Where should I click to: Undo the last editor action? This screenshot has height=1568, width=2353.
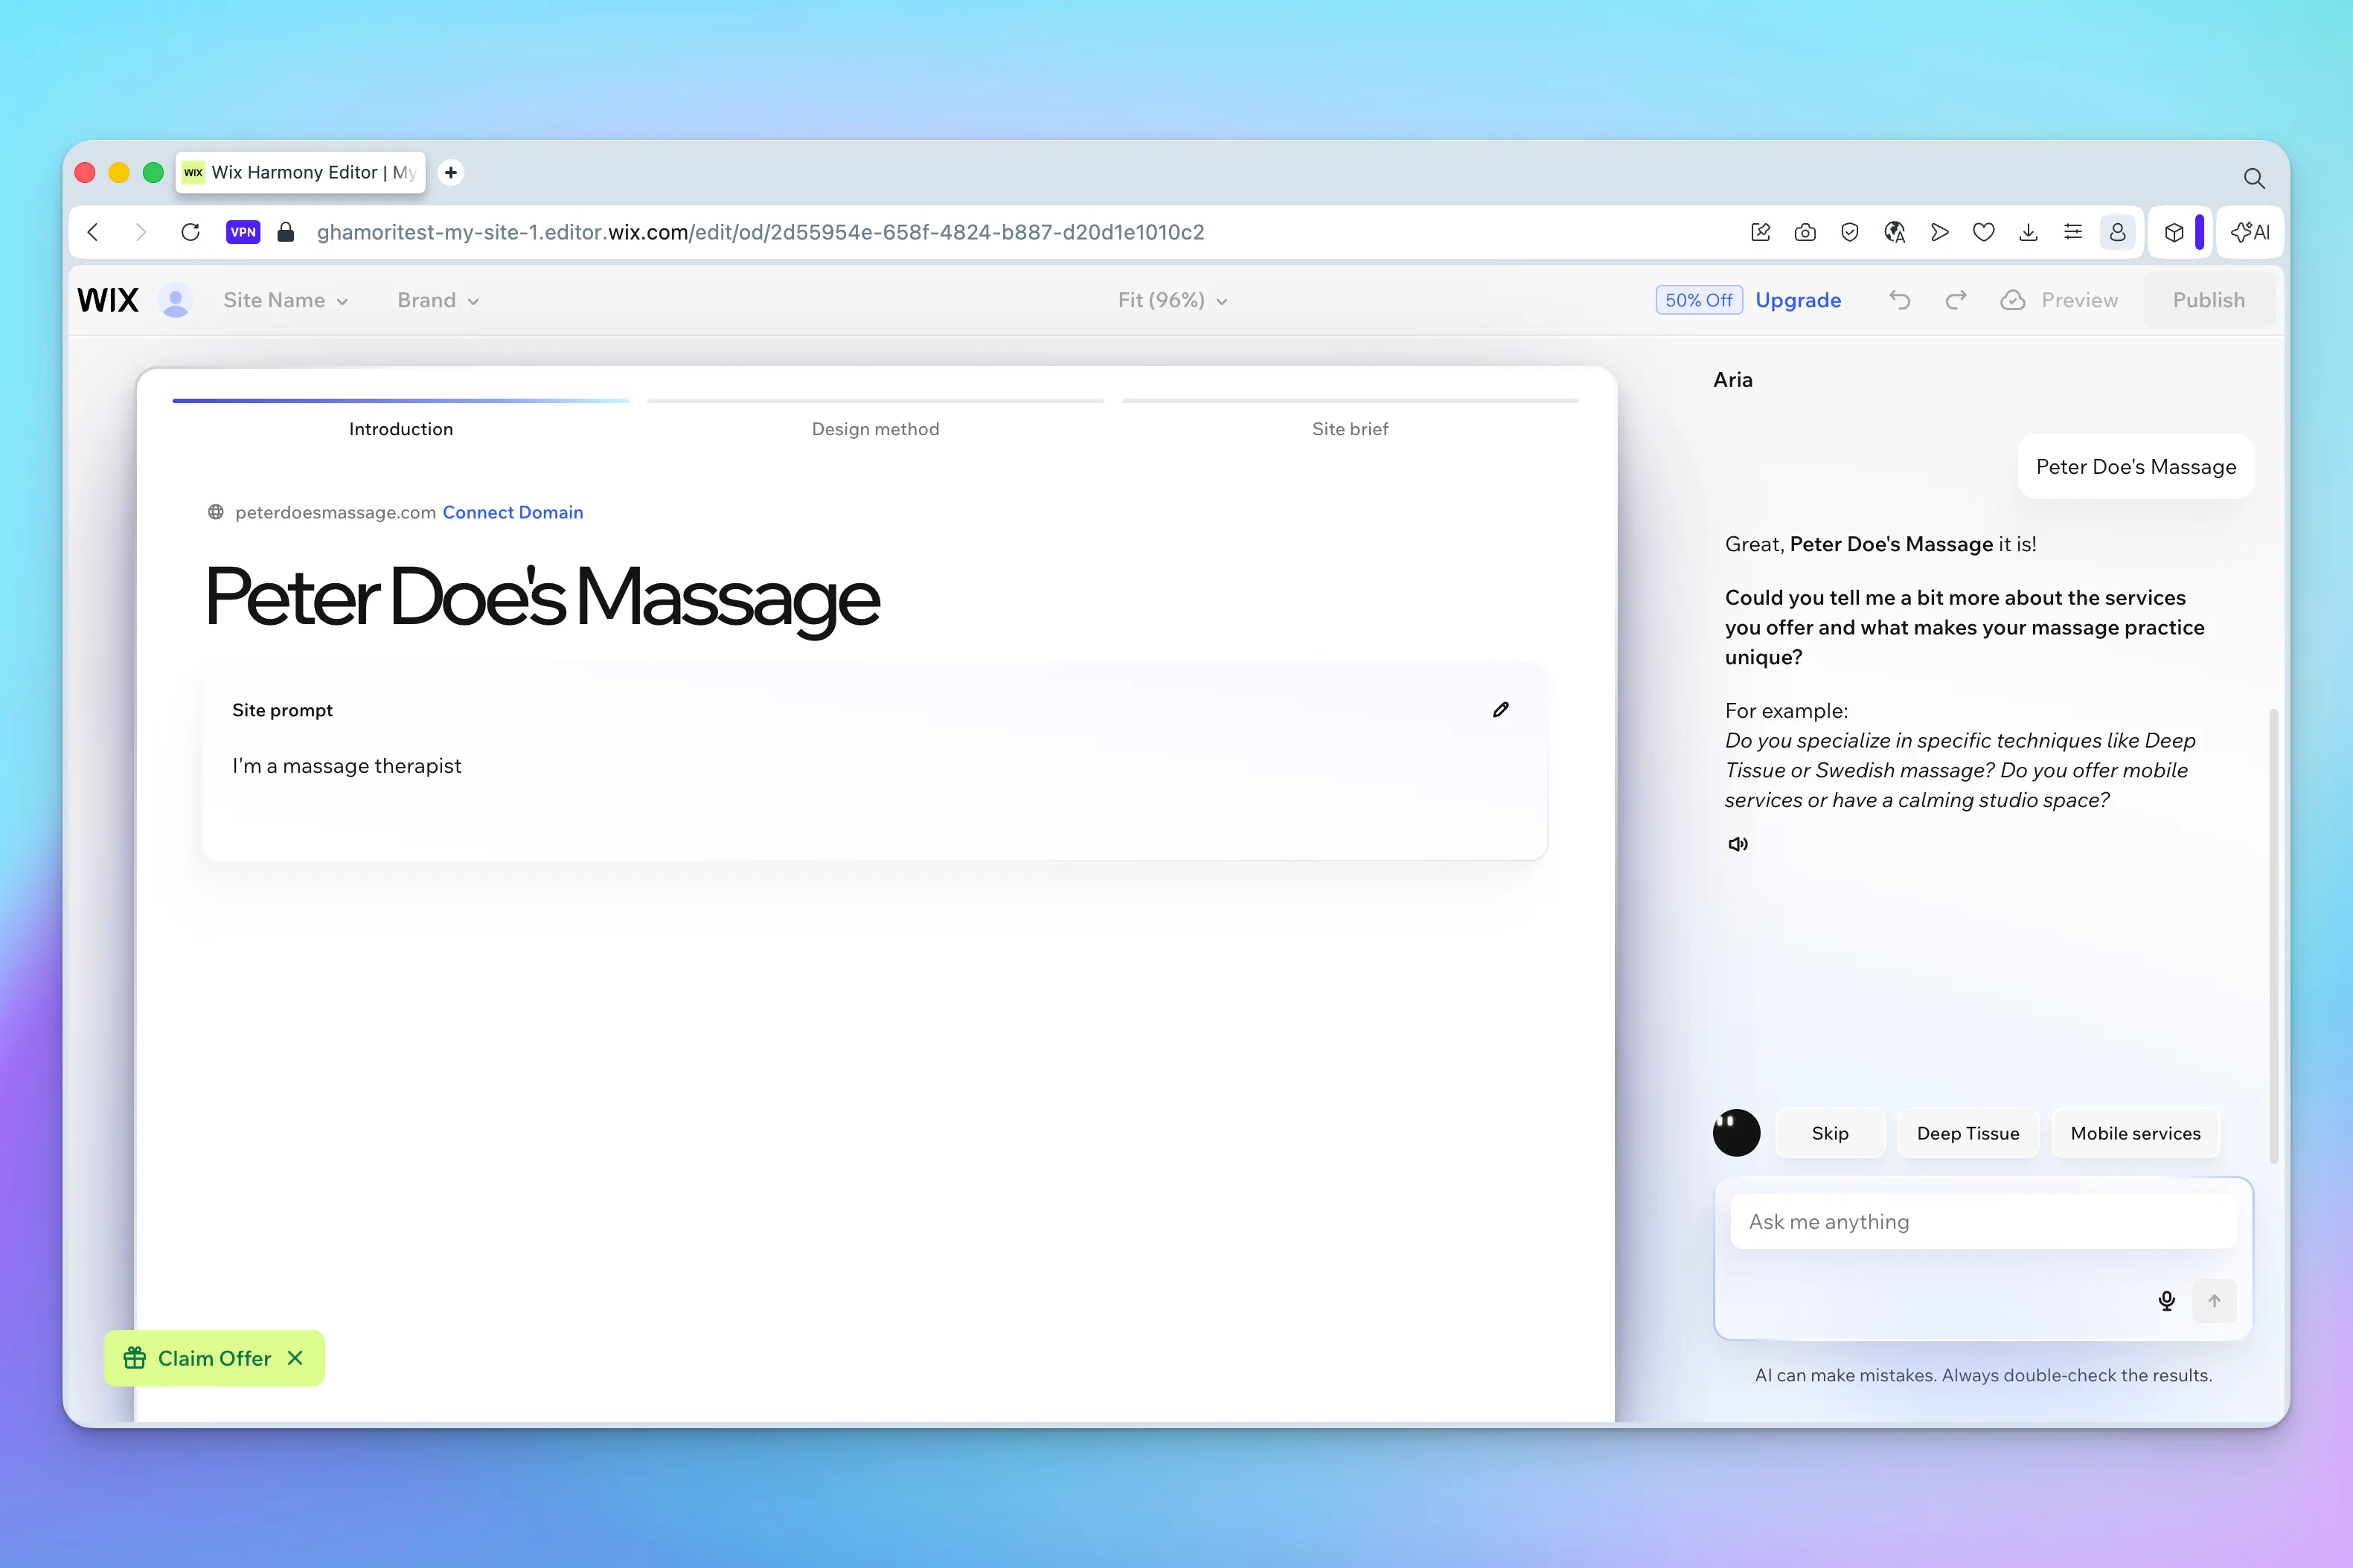(1900, 300)
